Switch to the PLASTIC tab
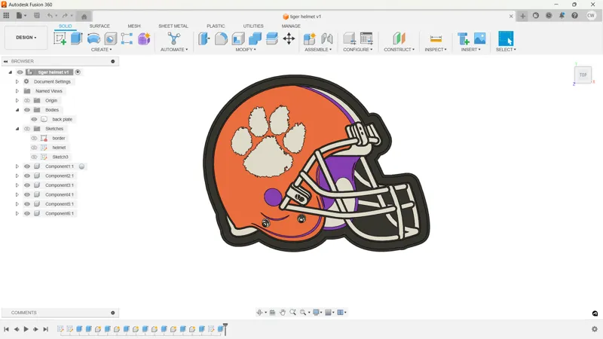The width and height of the screenshot is (603, 339). [x=216, y=26]
